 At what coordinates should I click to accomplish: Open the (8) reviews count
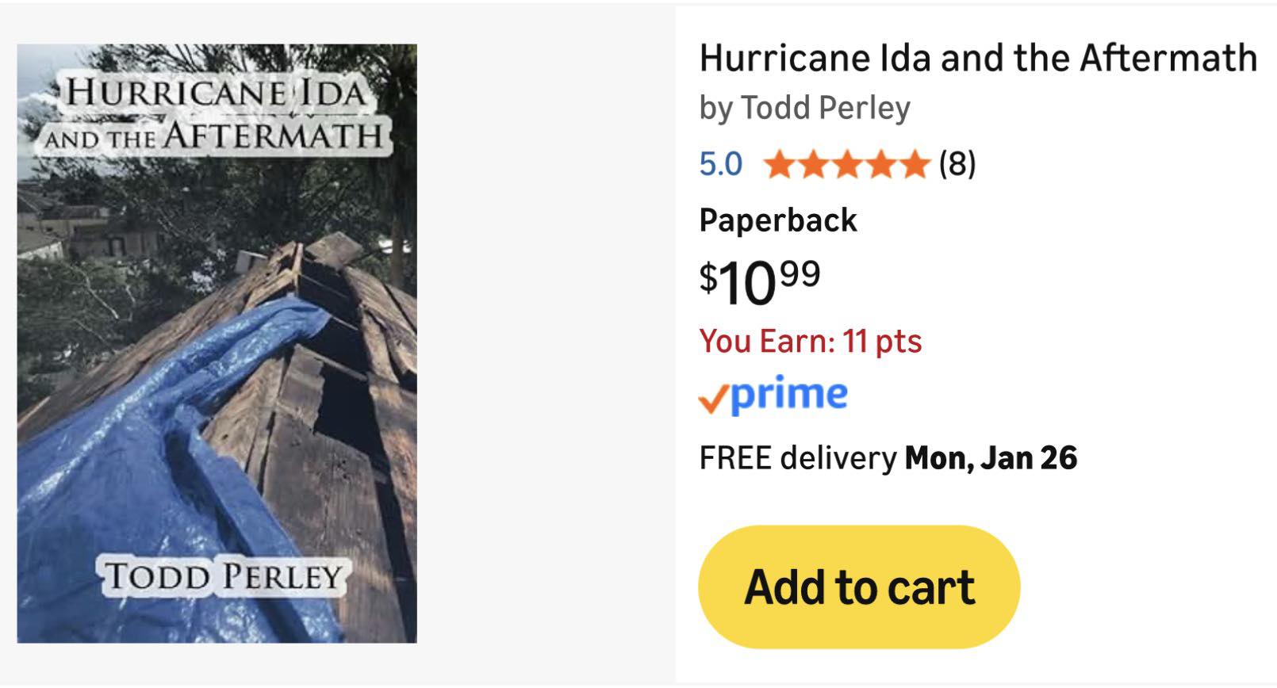(957, 164)
